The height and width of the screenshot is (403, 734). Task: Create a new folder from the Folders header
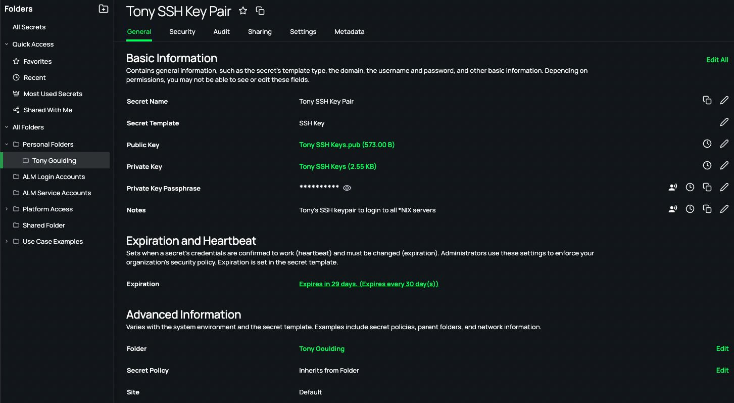(x=103, y=9)
